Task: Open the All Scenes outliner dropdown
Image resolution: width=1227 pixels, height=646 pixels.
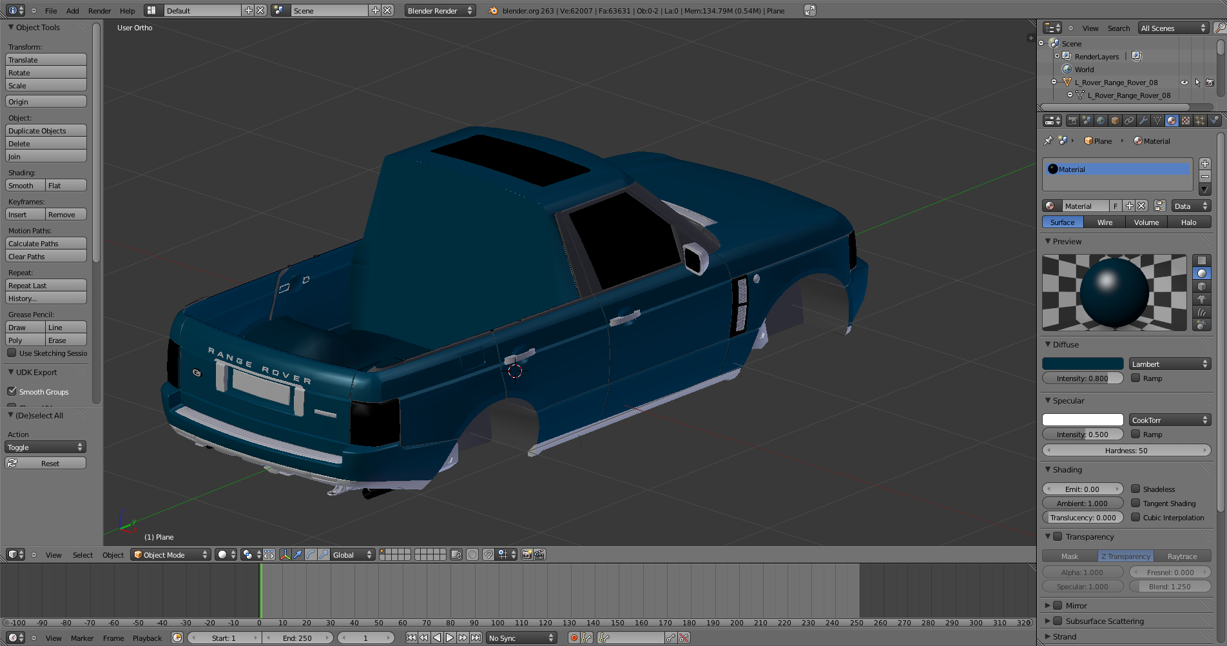Action: point(1173,28)
